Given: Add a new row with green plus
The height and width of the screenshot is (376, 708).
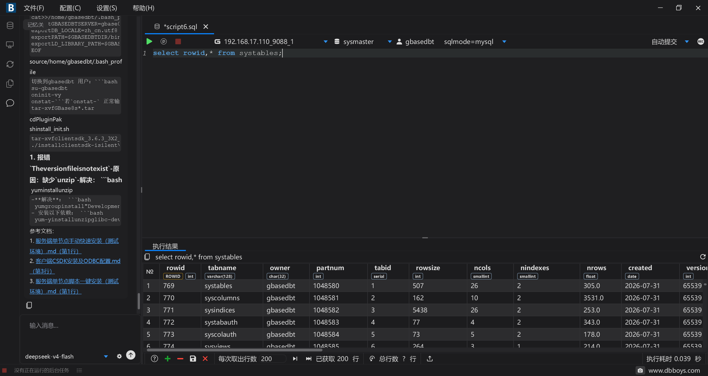Looking at the screenshot, I should (168, 359).
